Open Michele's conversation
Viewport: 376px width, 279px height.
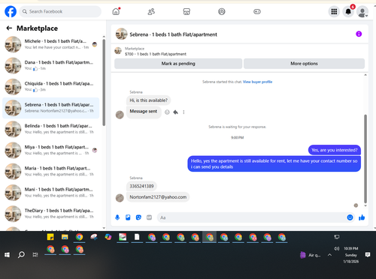pyautogui.click(x=51, y=44)
